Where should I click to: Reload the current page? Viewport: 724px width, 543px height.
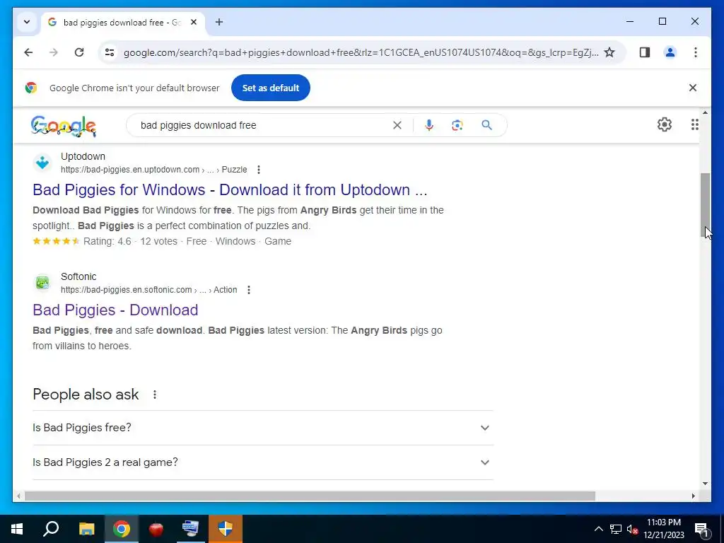click(x=79, y=52)
